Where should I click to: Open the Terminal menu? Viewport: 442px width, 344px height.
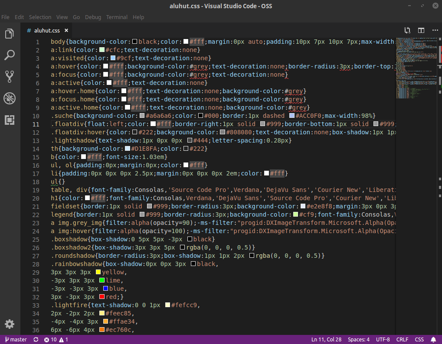tap(117, 17)
